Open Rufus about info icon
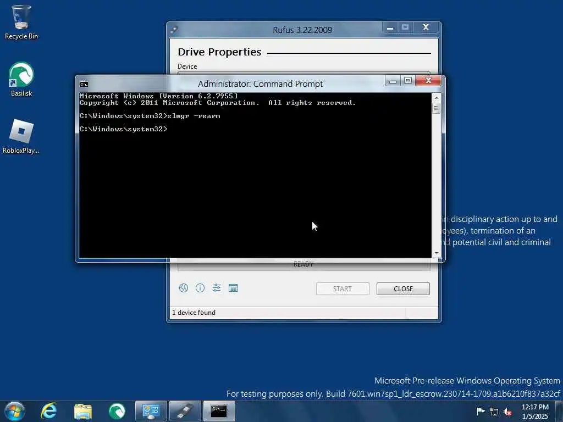Viewport: 563px width, 422px height. click(200, 288)
